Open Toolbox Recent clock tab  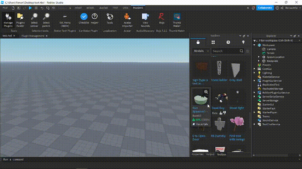(228, 42)
